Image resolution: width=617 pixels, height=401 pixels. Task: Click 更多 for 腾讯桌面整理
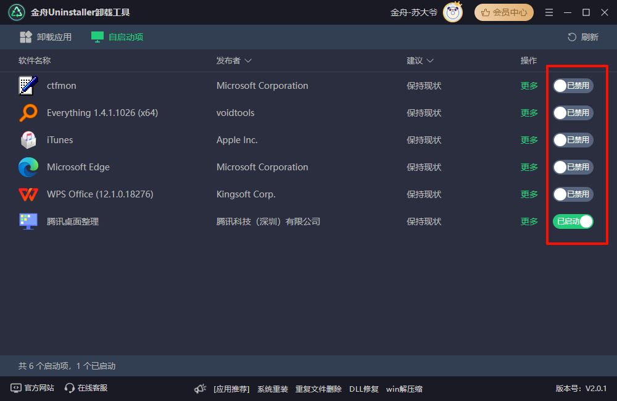point(529,221)
